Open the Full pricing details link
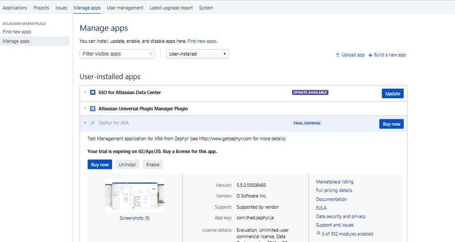 334,191
